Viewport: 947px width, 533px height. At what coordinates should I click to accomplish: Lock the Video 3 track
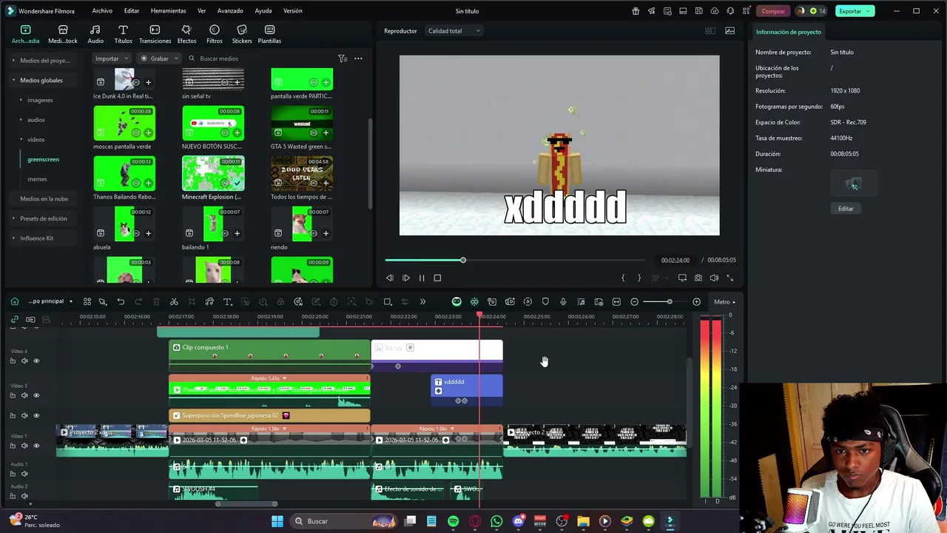pos(13,395)
